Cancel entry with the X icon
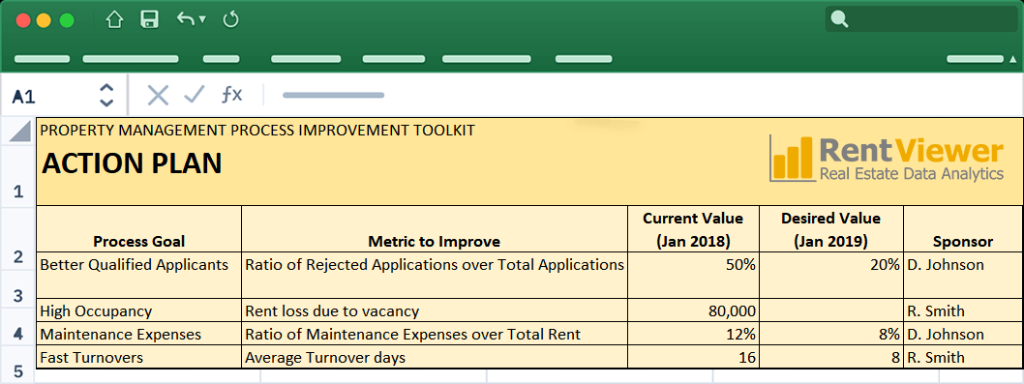This screenshot has height=384, width=1024. [158, 95]
